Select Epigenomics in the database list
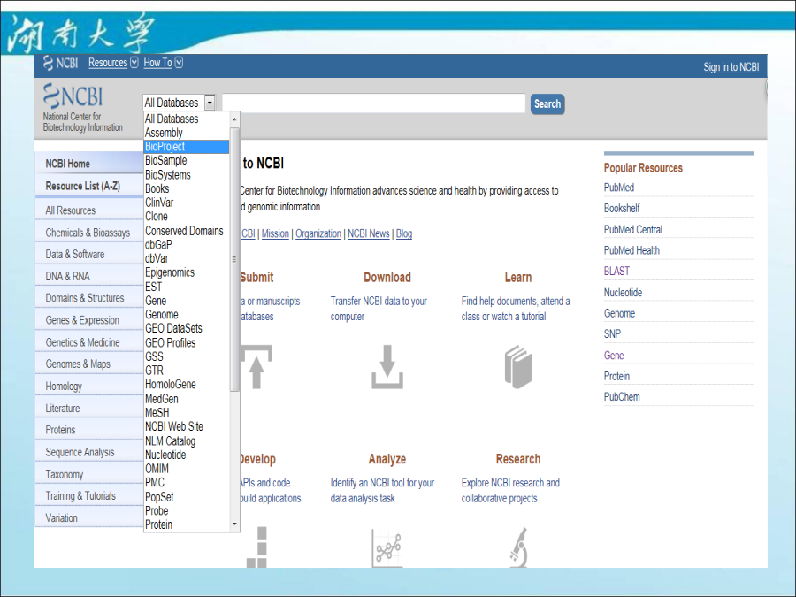 click(187, 272)
